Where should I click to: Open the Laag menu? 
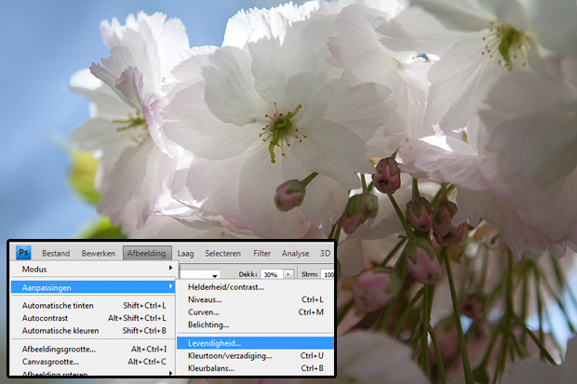coord(185,254)
